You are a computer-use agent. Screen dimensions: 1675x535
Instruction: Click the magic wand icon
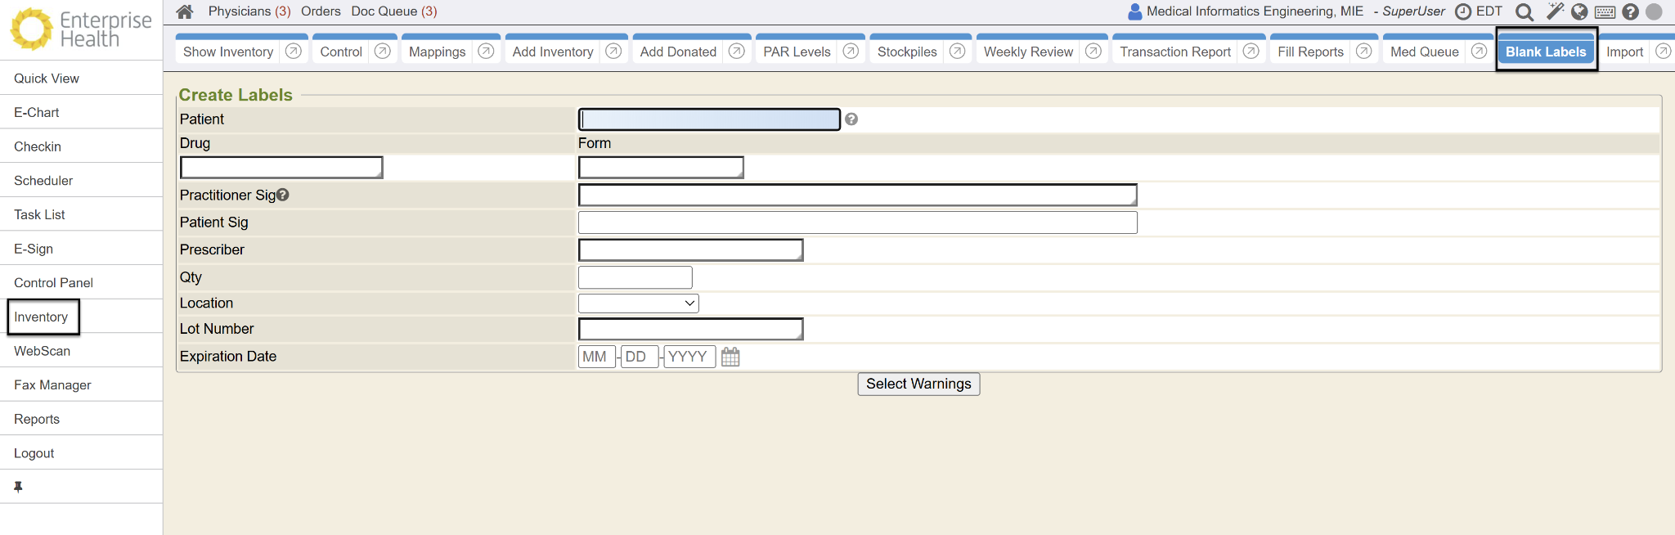coord(1554,11)
